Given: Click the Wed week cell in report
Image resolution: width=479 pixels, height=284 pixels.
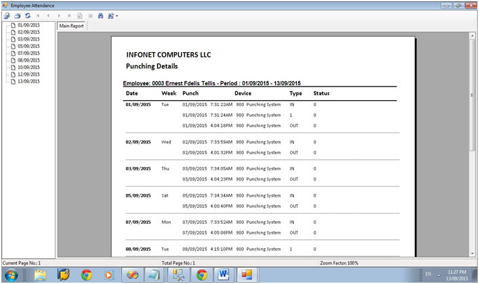Looking at the screenshot, I should coord(166,142).
